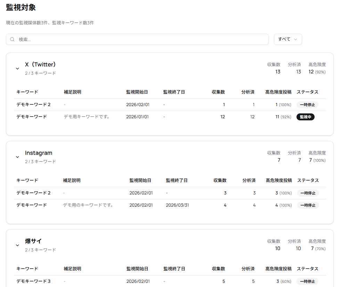Collapse the 爆サイ section chevron
341x287 pixels.
(17, 245)
